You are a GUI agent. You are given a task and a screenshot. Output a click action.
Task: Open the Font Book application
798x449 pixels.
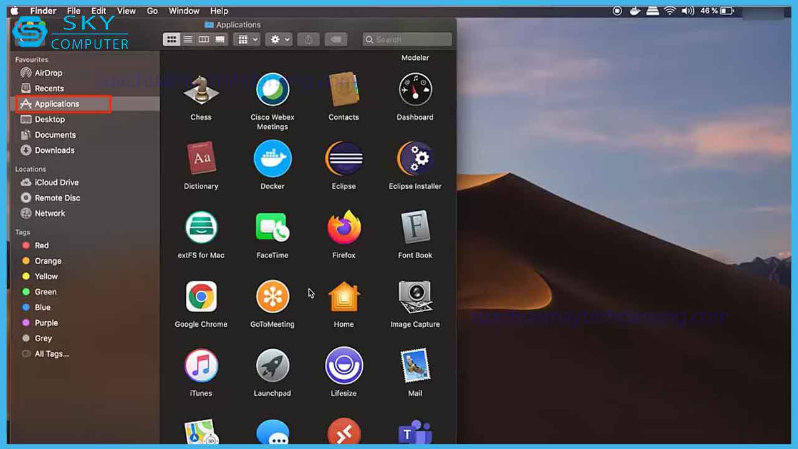415,228
